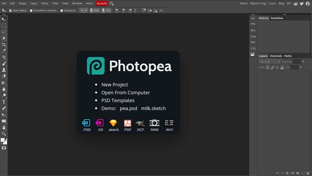
Task: Click the align horizontal centers icon
Action: [123, 10]
